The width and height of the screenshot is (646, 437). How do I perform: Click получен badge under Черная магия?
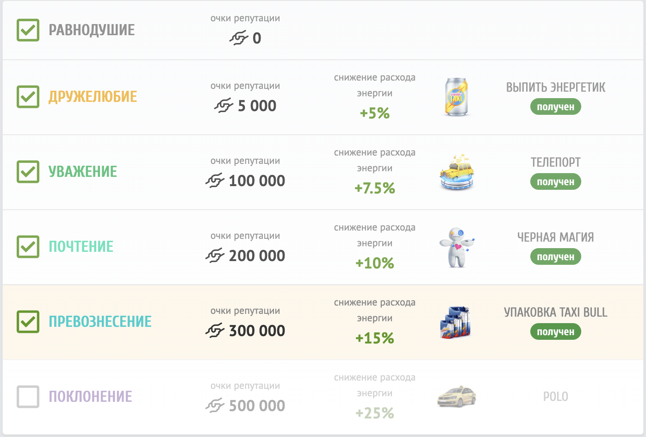point(555,257)
